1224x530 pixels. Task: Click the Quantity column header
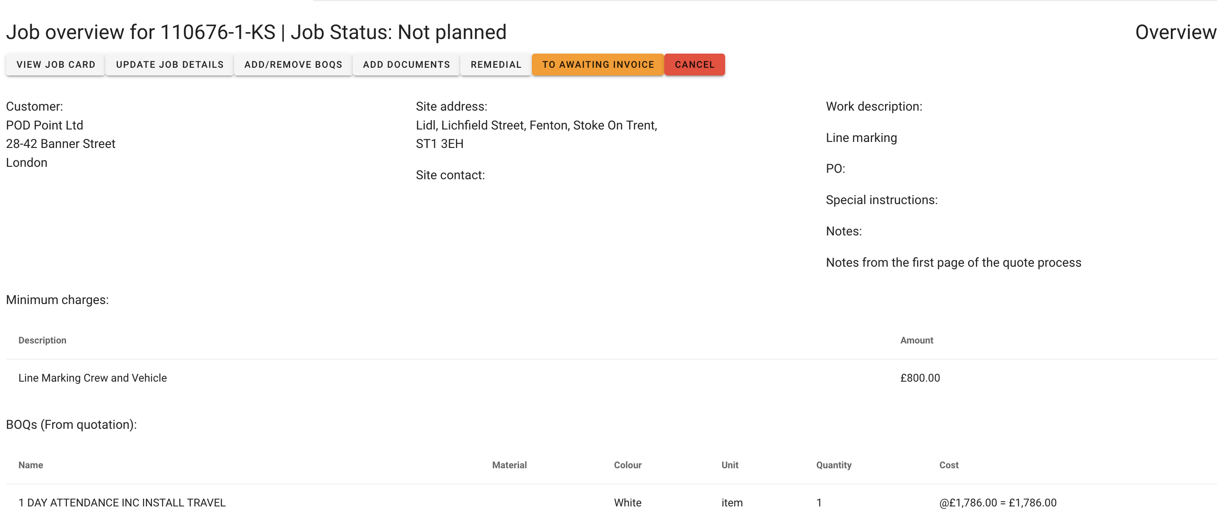tap(834, 465)
